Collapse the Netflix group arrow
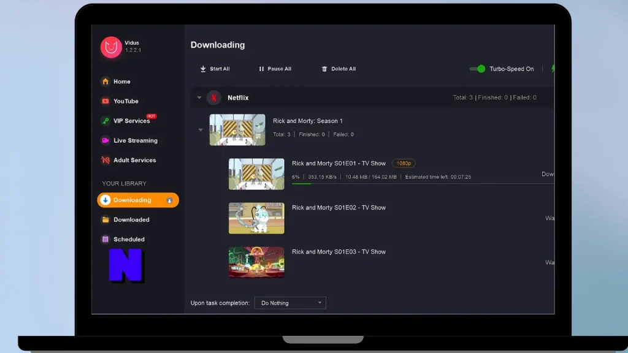This screenshot has height=353, width=628. (x=199, y=97)
